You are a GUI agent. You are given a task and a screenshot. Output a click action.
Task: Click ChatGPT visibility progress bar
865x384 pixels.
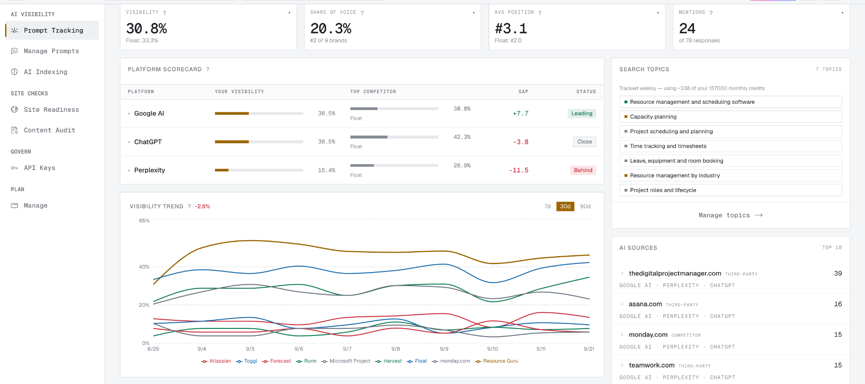(x=259, y=142)
